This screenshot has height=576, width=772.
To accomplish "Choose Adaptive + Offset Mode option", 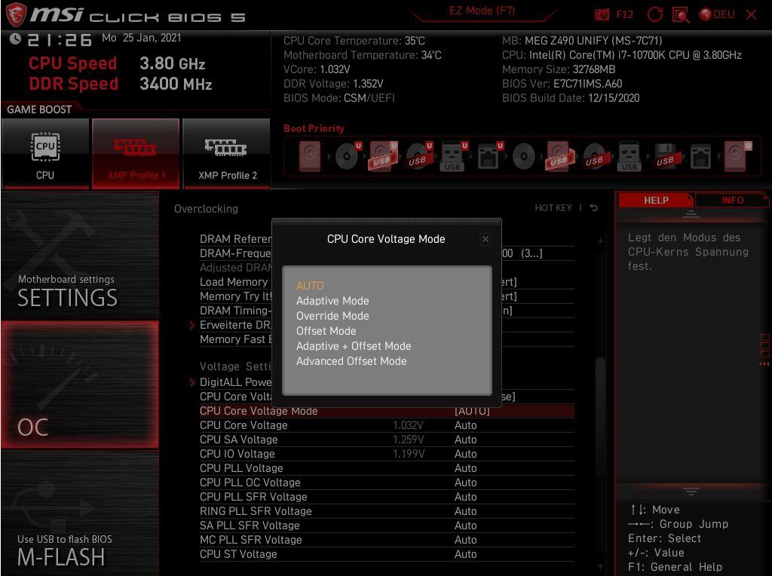I will [354, 346].
